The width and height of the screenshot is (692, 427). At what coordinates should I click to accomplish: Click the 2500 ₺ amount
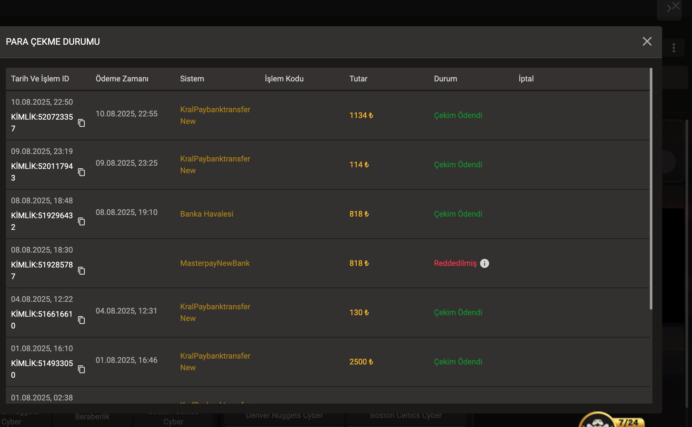point(361,362)
